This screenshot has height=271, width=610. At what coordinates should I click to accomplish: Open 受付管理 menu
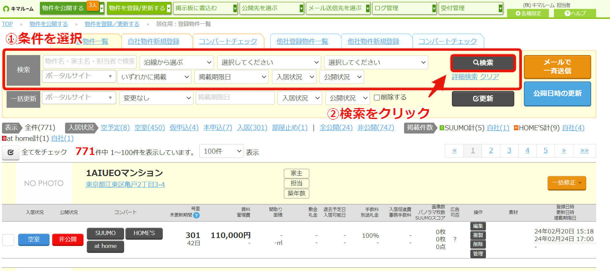click(x=471, y=8)
